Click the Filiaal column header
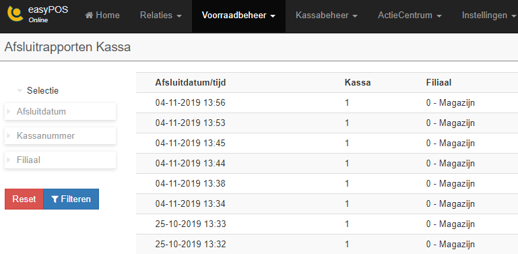This screenshot has width=518, height=254. point(439,82)
